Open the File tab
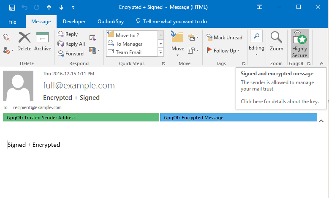The width and height of the screenshot is (329, 198). (12, 22)
